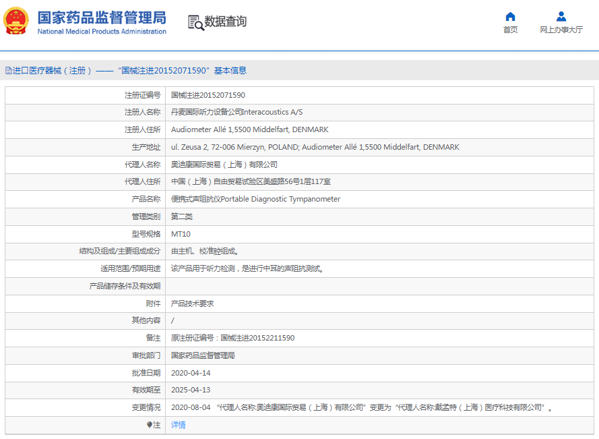
Task: Select expiry date 2025-04-13
Action: [x=191, y=390]
